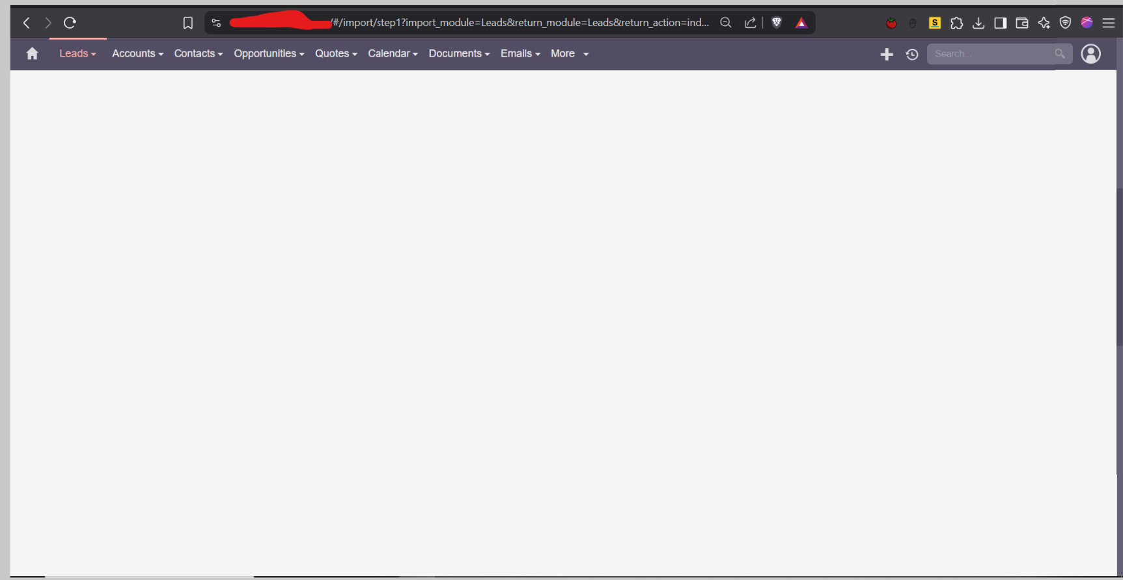This screenshot has width=1123, height=580.
Task: Open site settings icon in address bar
Action: click(216, 23)
